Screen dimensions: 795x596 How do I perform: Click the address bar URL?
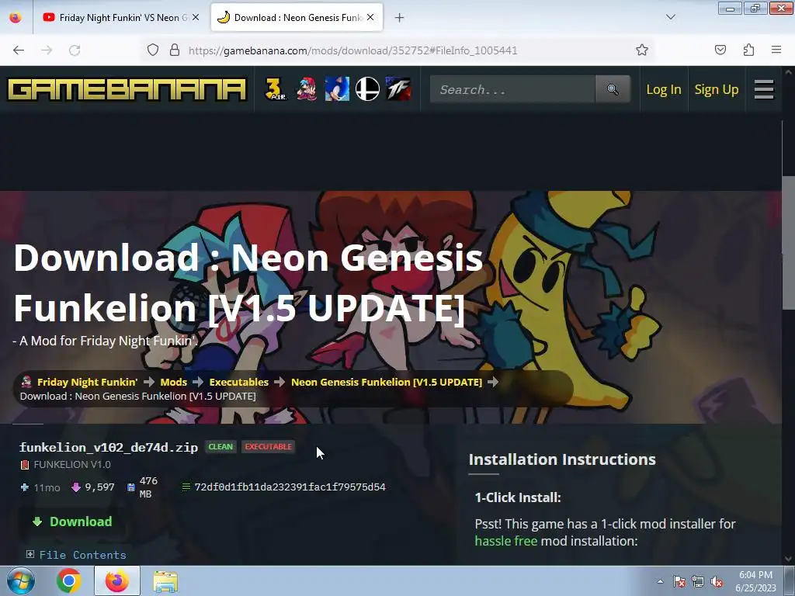352,50
